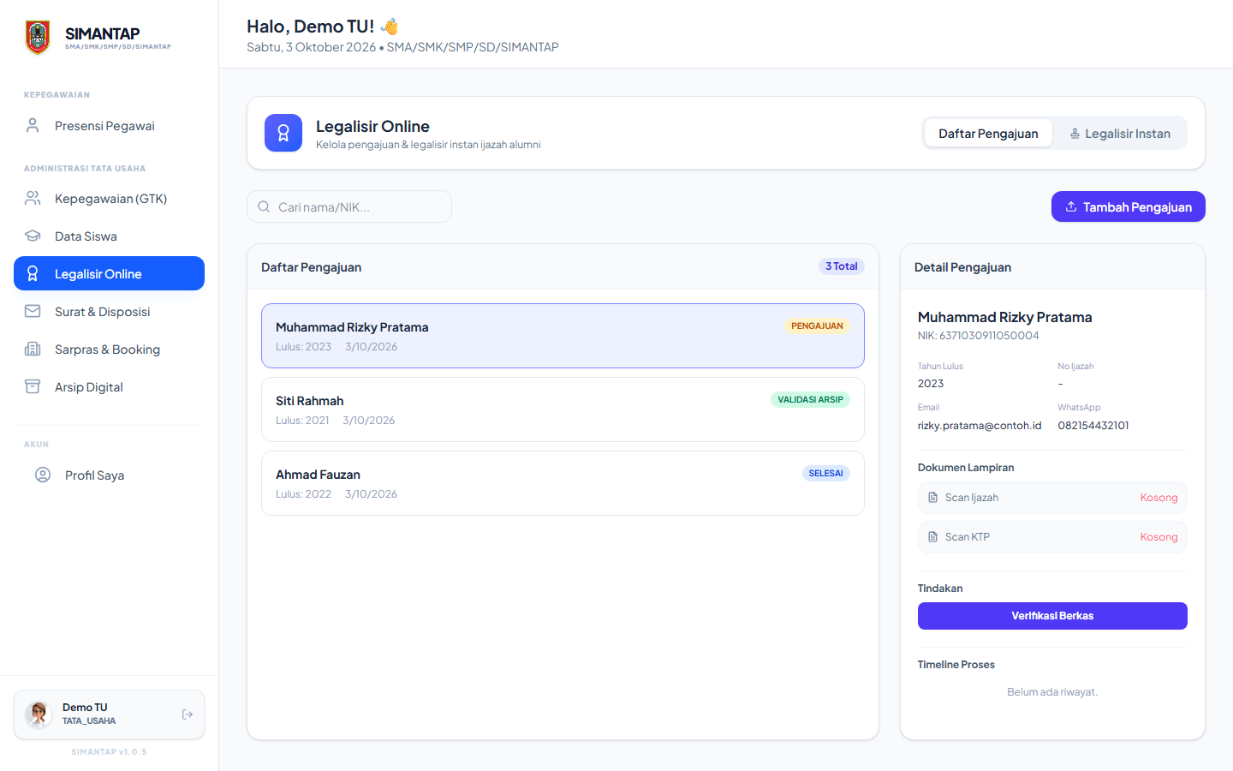
Task: Open Presensi Pegawai from the sidebar
Action: click(x=110, y=126)
